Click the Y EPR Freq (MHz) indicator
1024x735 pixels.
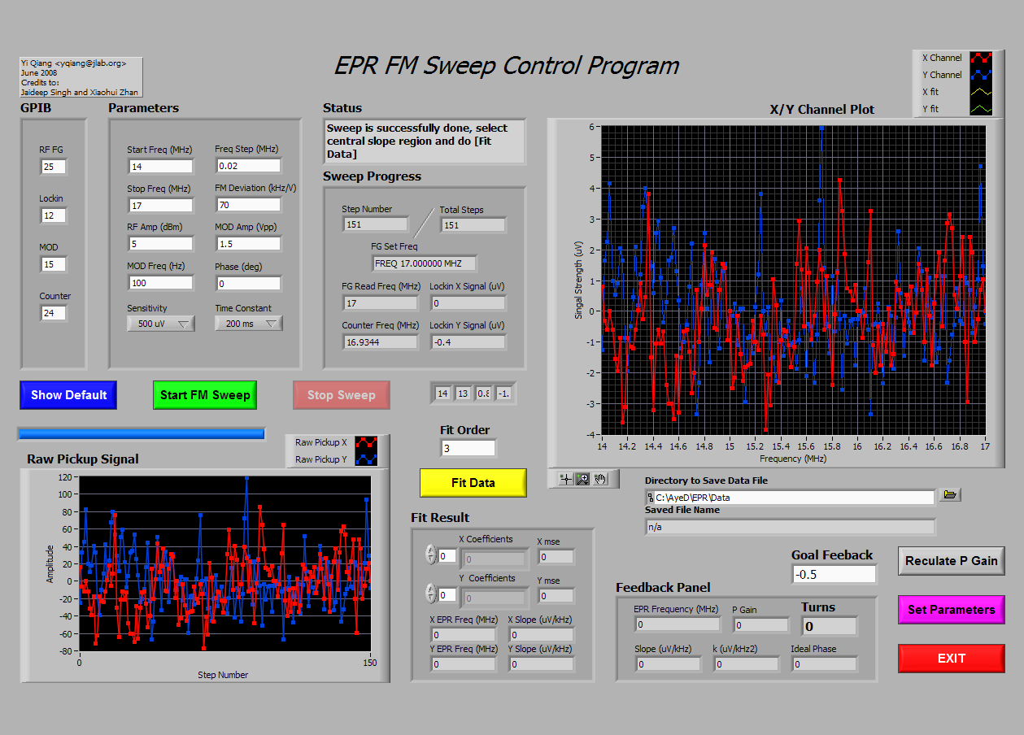[464, 664]
